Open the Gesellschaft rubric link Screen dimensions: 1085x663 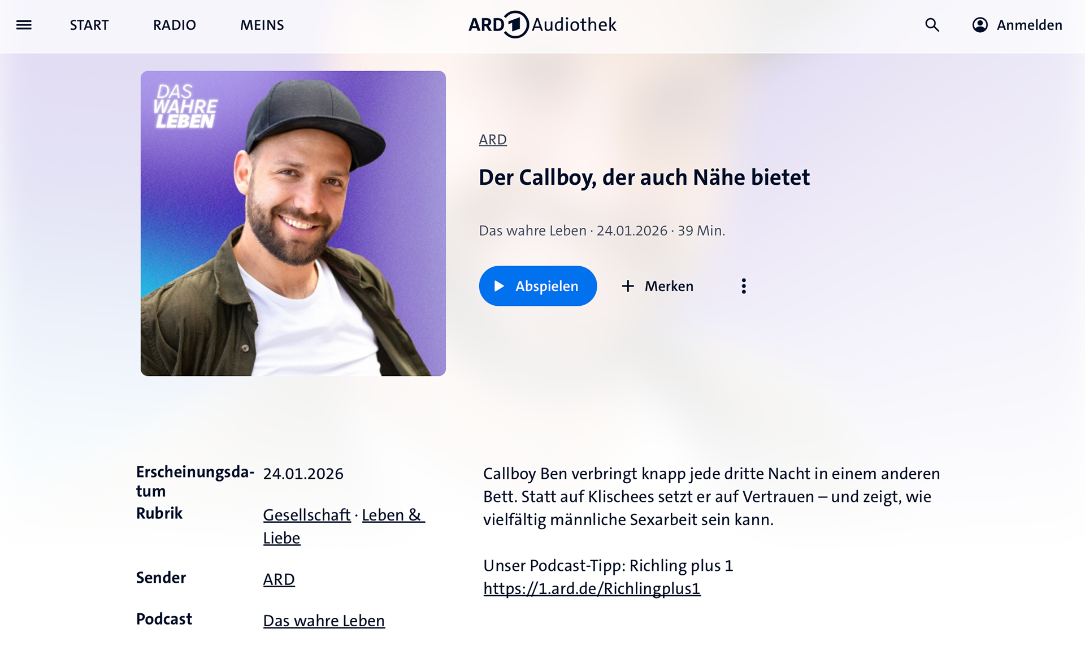(307, 515)
